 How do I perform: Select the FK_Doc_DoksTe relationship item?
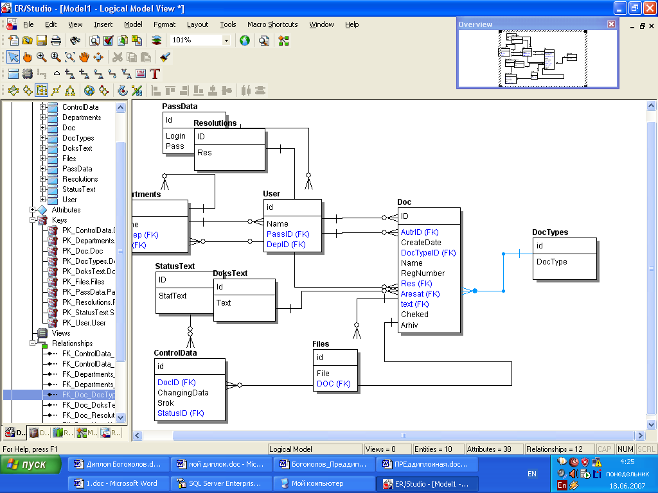(88, 405)
